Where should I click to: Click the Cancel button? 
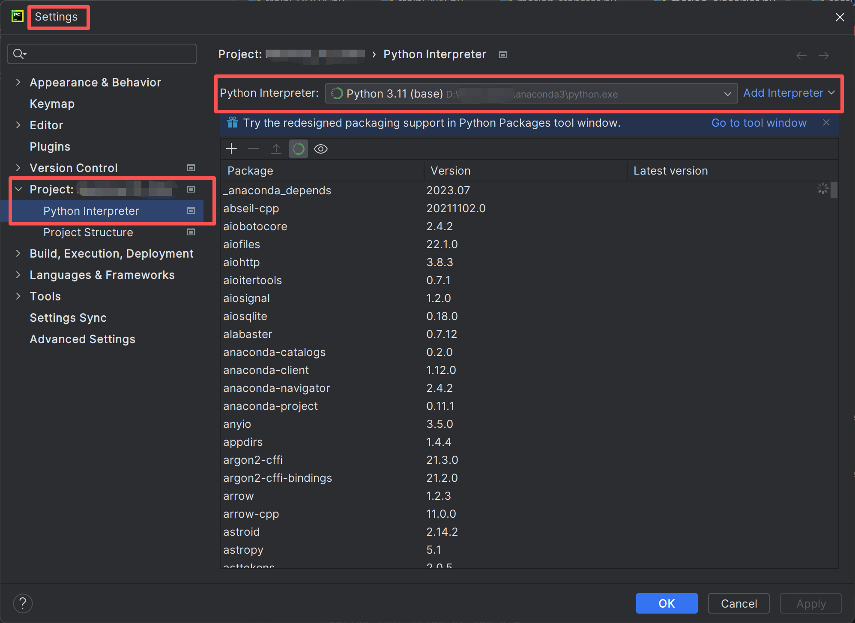tap(739, 603)
